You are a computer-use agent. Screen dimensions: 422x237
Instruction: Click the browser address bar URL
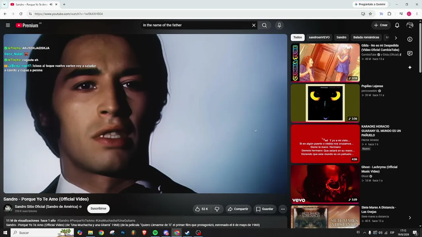[x=69, y=14]
